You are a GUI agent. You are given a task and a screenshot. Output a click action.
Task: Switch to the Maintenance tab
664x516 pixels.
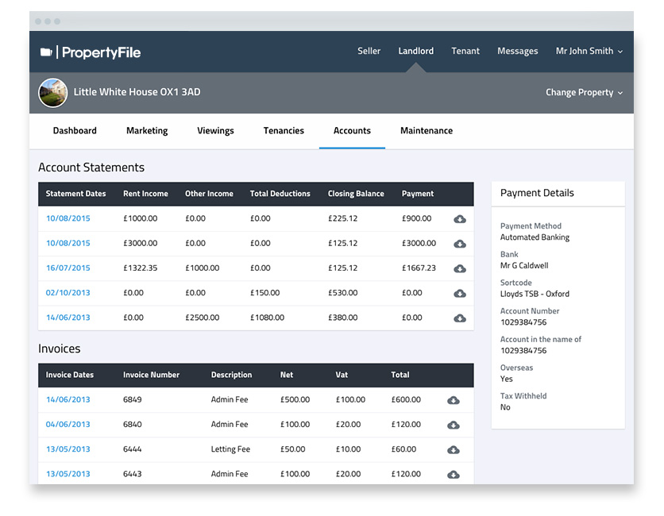click(x=427, y=131)
